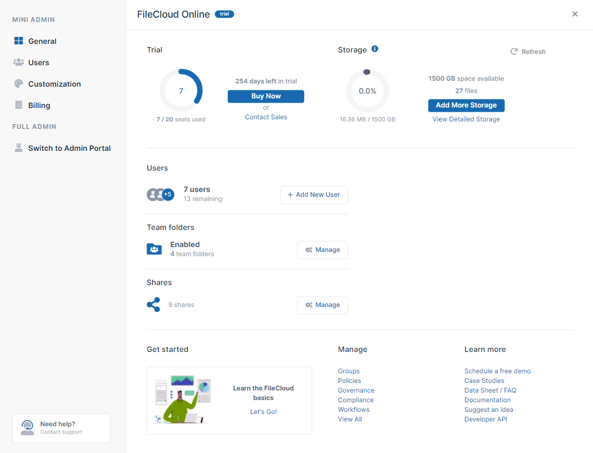
Task: Click the Customization palette icon
Action: [19, 84]
